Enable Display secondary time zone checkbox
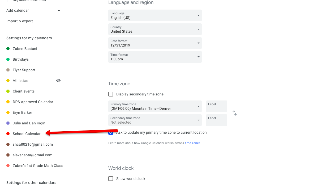 [111, 94]
